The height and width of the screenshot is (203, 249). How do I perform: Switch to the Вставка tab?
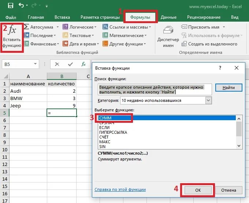tap(62, 17)
